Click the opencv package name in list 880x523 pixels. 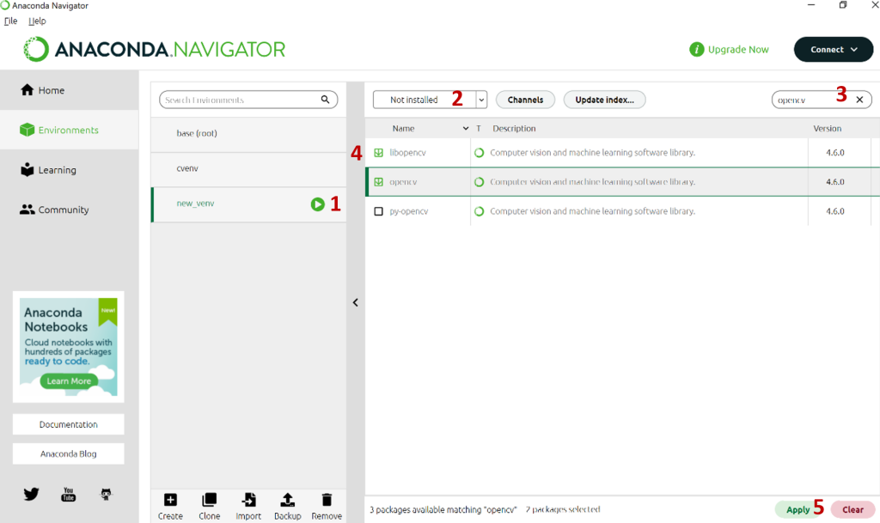point(403,182)
